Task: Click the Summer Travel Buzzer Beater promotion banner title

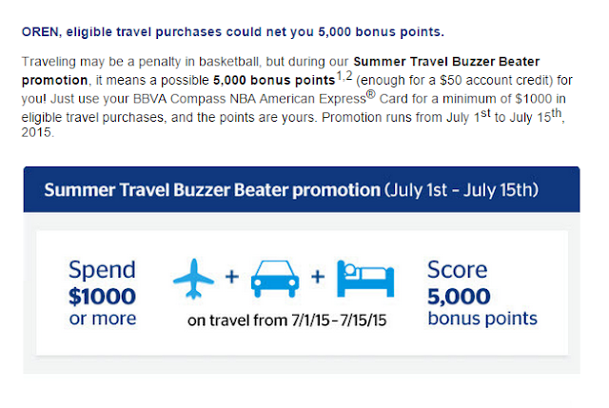Action: point(212,190)
